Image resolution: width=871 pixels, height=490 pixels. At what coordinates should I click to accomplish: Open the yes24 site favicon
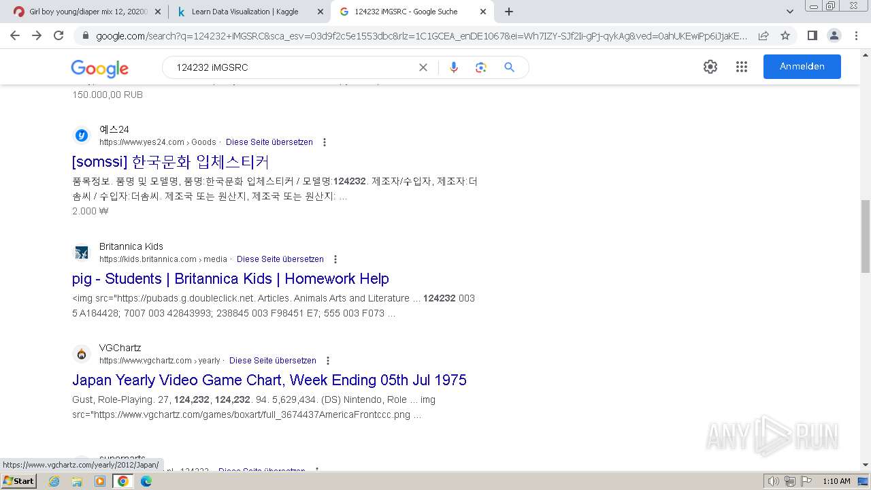[x=82, y=135]
